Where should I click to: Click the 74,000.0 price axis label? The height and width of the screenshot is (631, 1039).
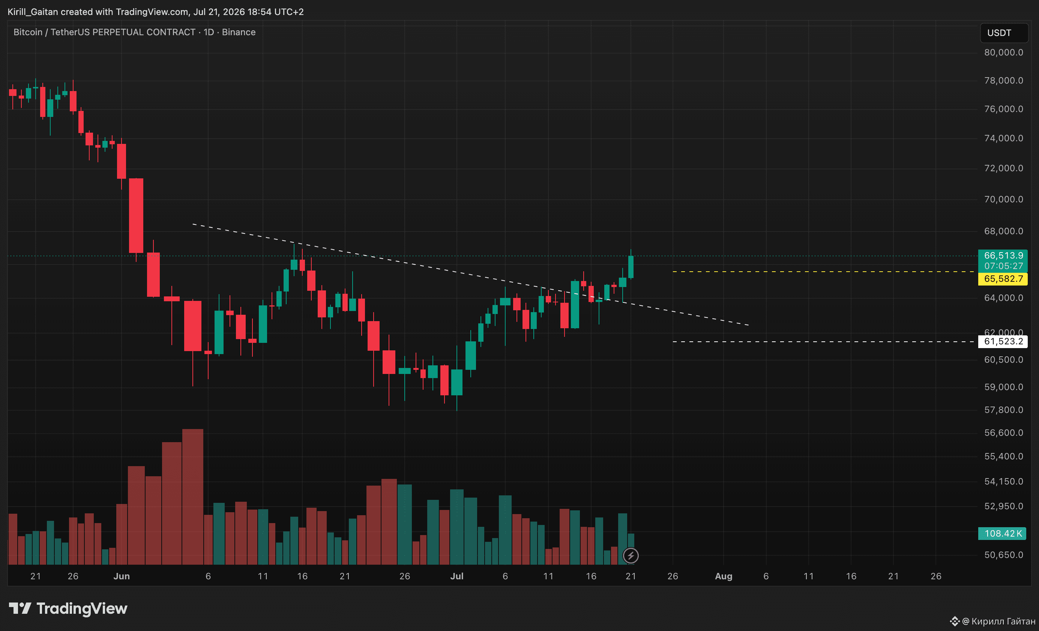click(1004, 138)
